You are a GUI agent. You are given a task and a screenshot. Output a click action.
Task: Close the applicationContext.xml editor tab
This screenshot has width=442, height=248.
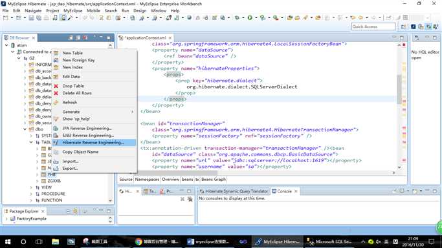170,37
